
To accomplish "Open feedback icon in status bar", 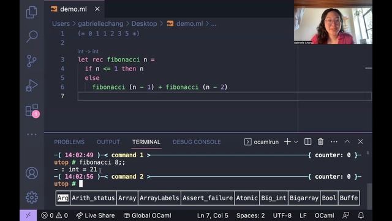I will click(x=346, y=215).
